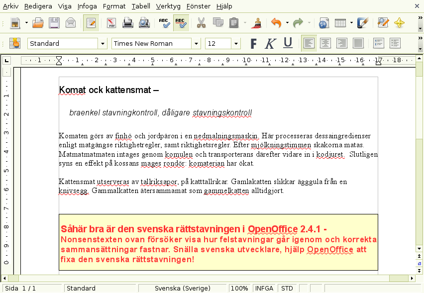Open the Hjälp menu
424x293 pixels.
224,6
